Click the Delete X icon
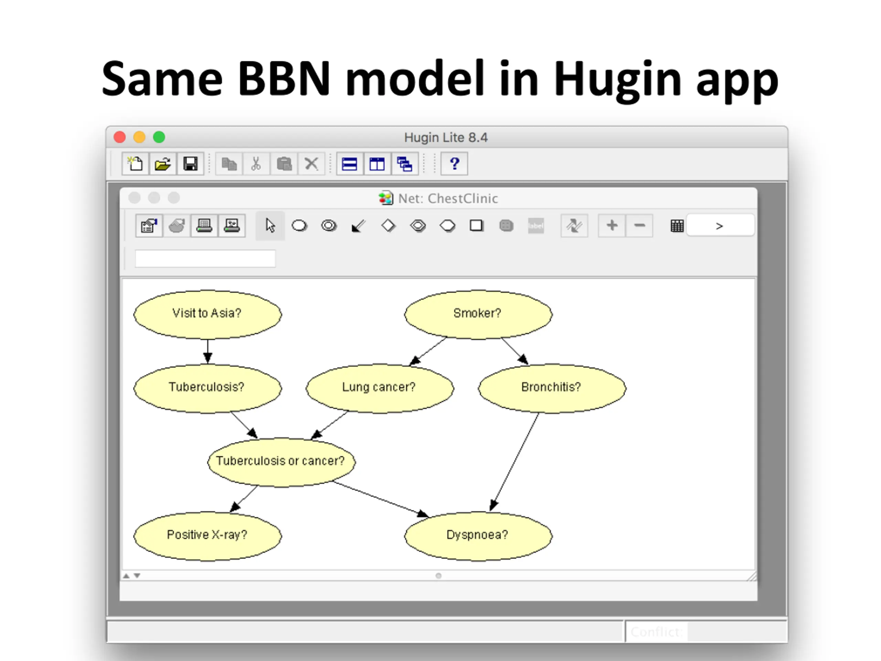The height and width of the screenshot is (661, 881). [311, 164]
